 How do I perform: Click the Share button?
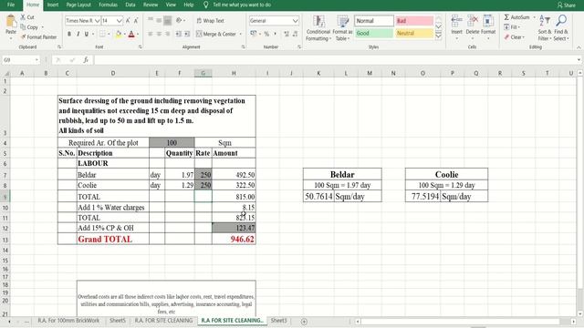click(x=566, y=5)
